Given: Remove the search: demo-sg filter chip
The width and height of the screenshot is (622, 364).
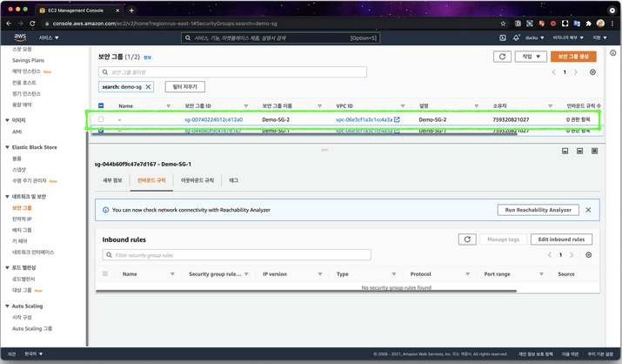Looking at the screenshot, I should 148,87.
